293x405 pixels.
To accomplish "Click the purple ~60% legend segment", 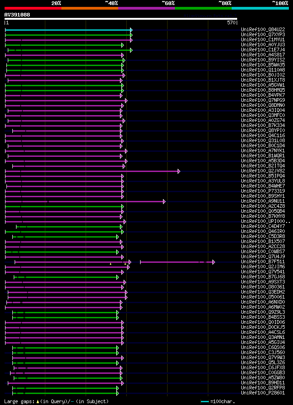I will (146, 8).
